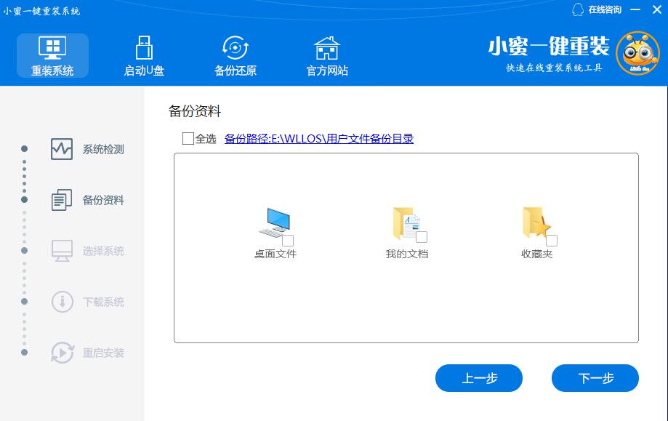The image size is (668, 421).
Task: Minimize the 小蜜一键重装 window
Action: [x=636, y=10]
